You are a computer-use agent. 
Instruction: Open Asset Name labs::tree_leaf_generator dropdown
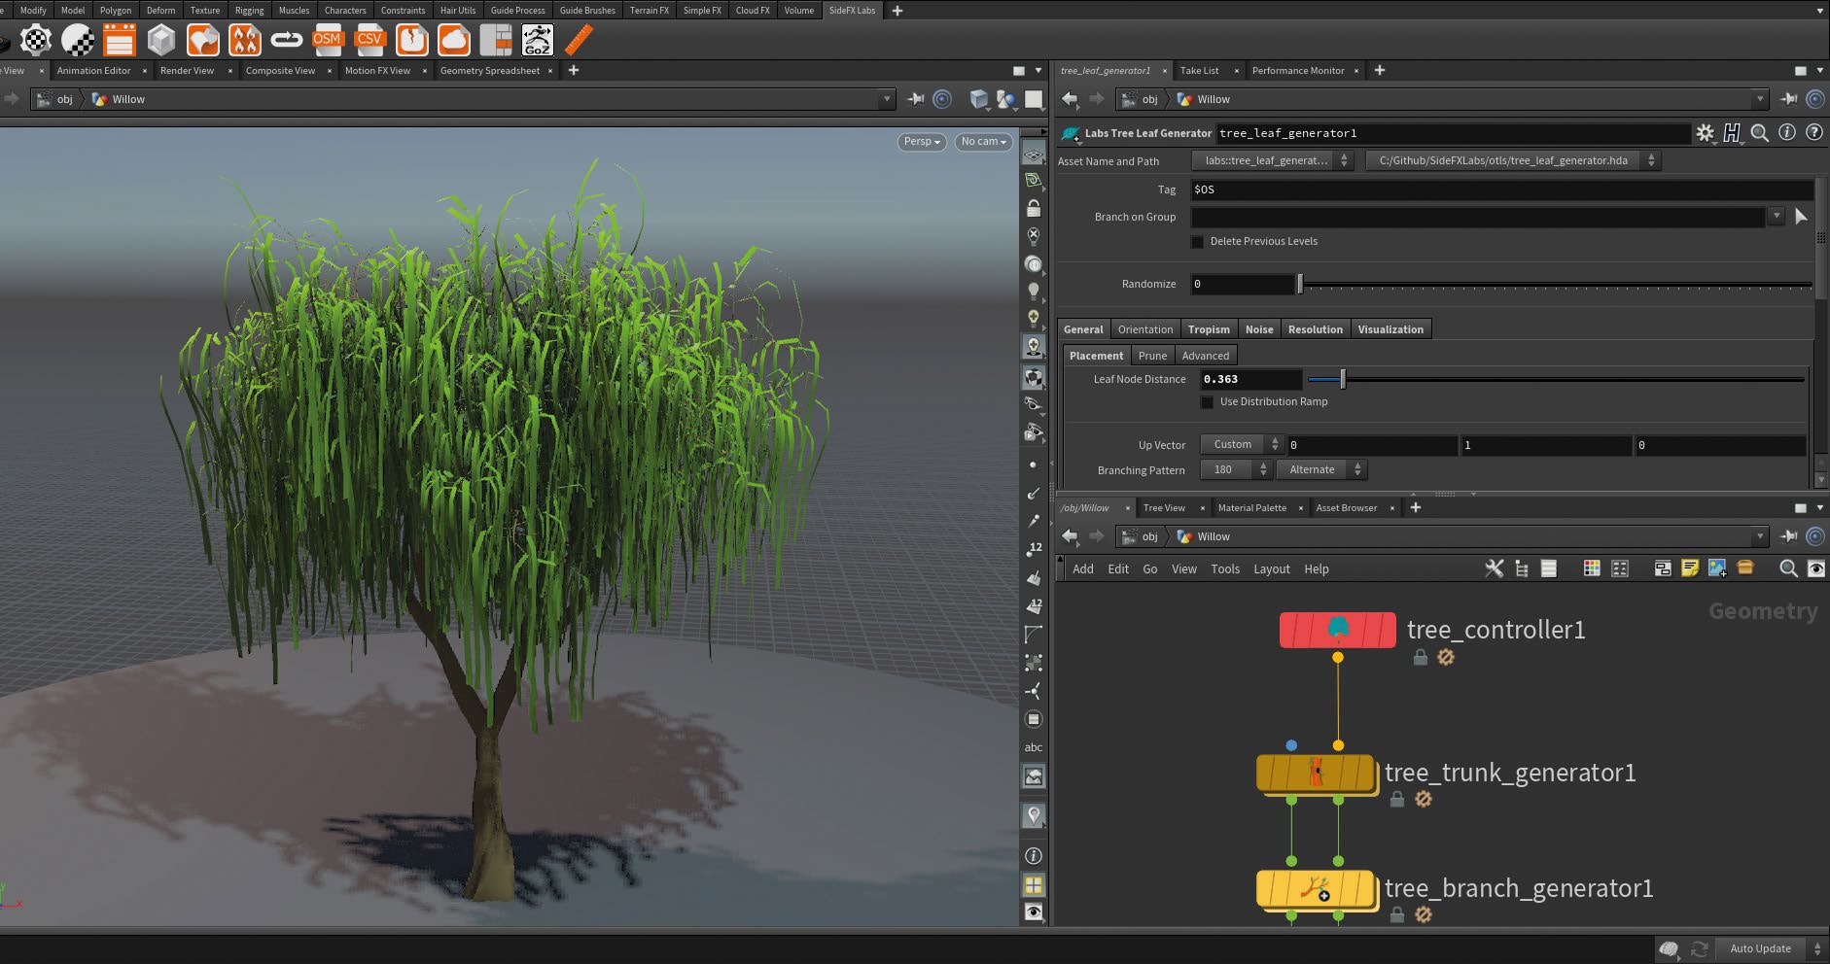1272,160
